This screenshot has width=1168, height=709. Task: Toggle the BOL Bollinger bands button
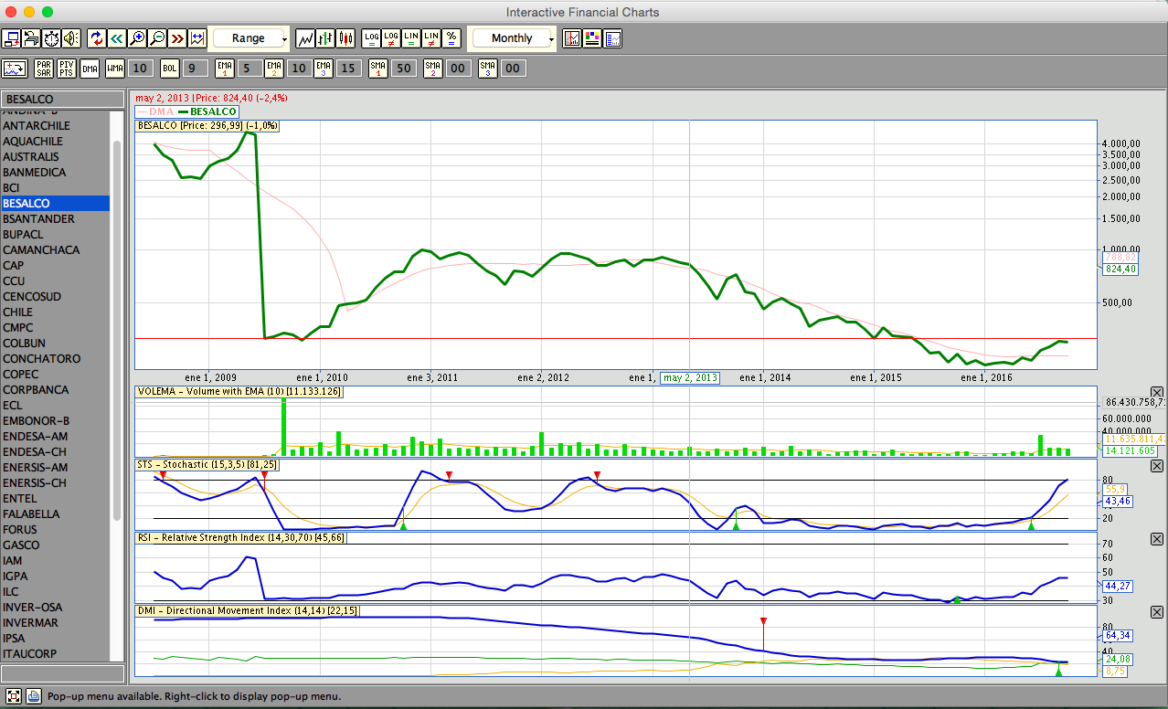(x=169, y=69)
